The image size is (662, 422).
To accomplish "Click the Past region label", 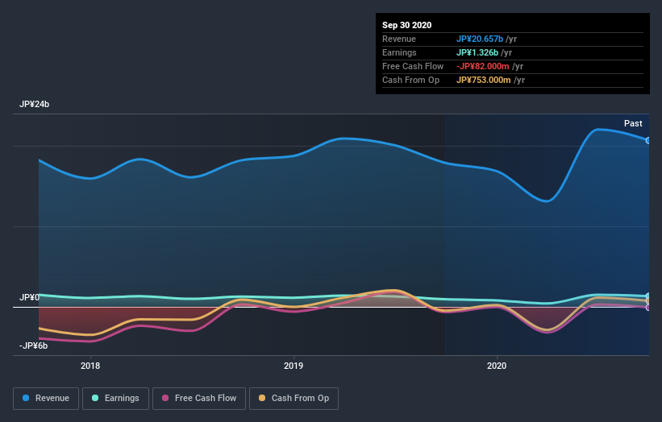I will [x=633, y=123].
